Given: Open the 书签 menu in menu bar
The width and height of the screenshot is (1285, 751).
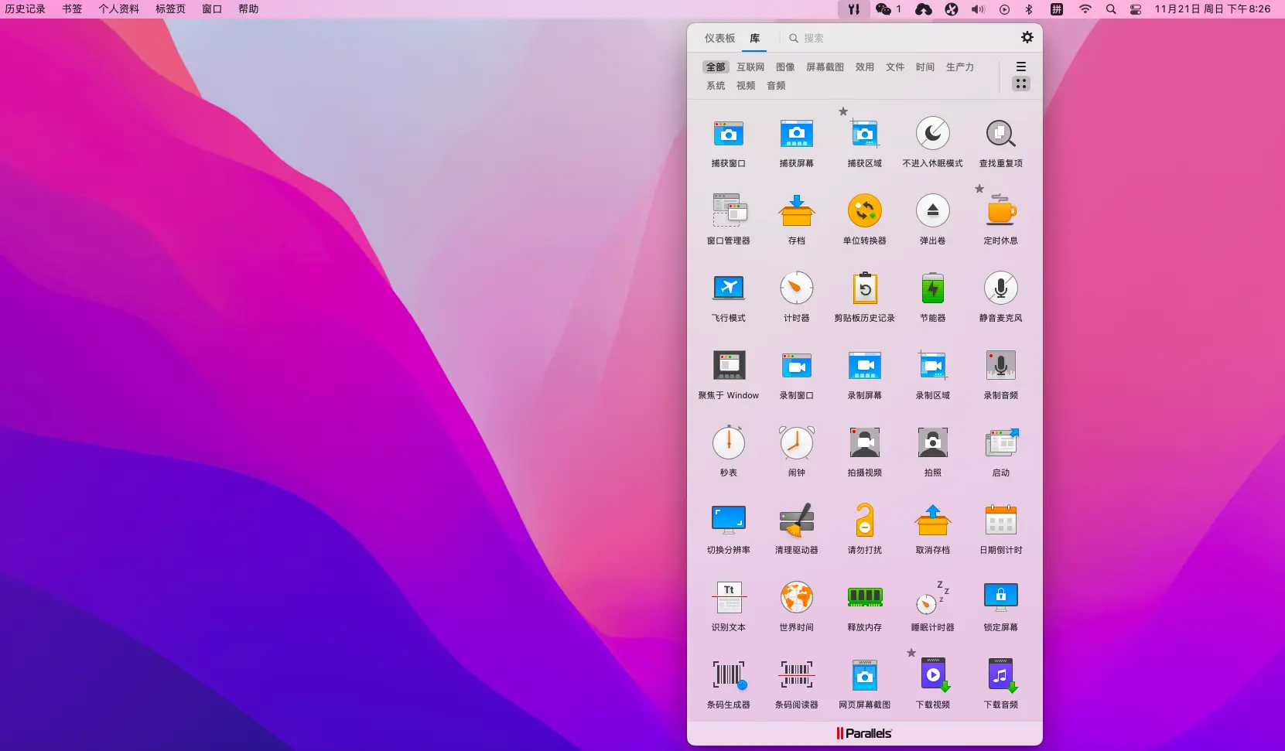Looking at the screenshot, I should click(x=72, y=9).
